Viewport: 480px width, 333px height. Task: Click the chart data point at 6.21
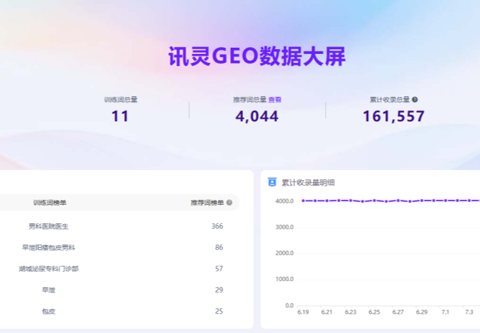click(327, 201)
